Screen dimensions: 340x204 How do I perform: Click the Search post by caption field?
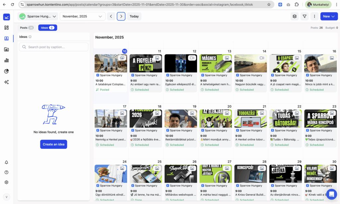[x=54, y=47]
